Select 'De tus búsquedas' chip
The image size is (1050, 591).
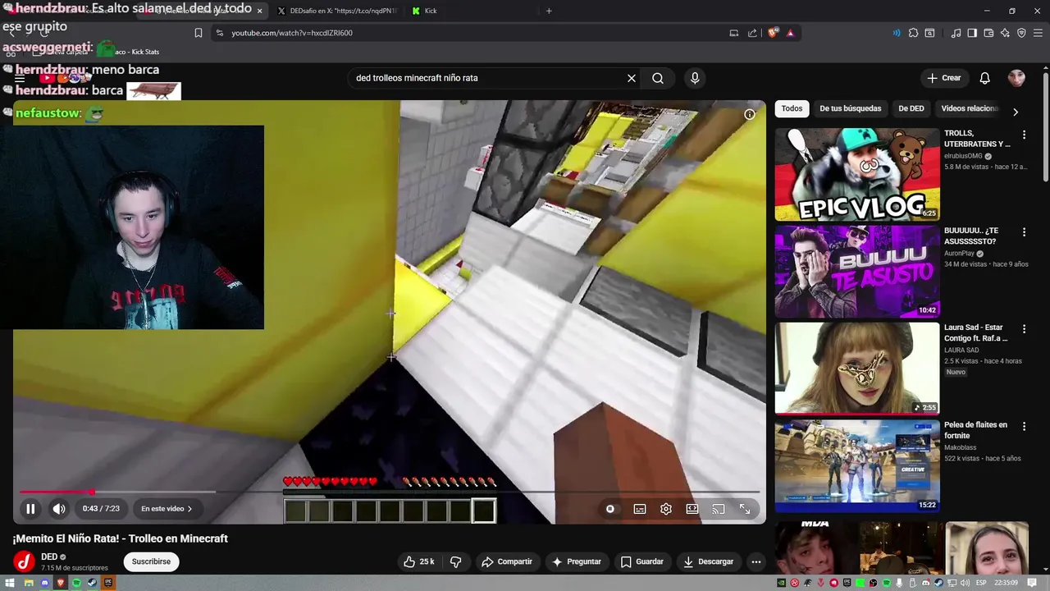click(850, 108)
